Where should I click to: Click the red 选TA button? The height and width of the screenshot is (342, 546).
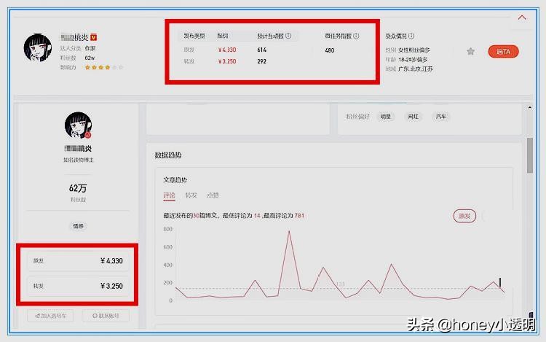(503, 52)
